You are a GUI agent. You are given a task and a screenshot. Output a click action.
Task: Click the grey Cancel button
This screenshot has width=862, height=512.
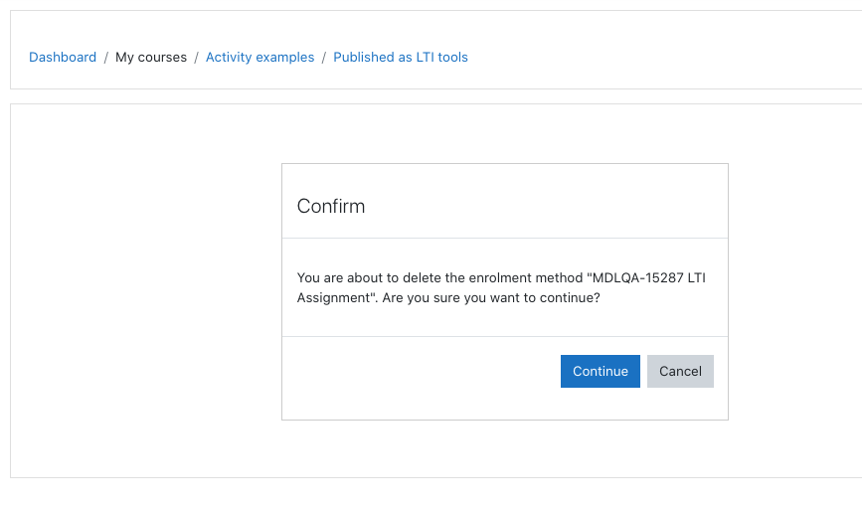[680, 371]
